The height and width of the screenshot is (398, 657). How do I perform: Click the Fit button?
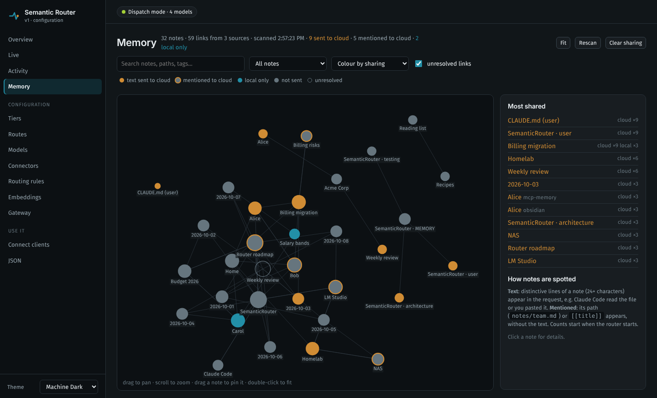click(x=563, y=43)
